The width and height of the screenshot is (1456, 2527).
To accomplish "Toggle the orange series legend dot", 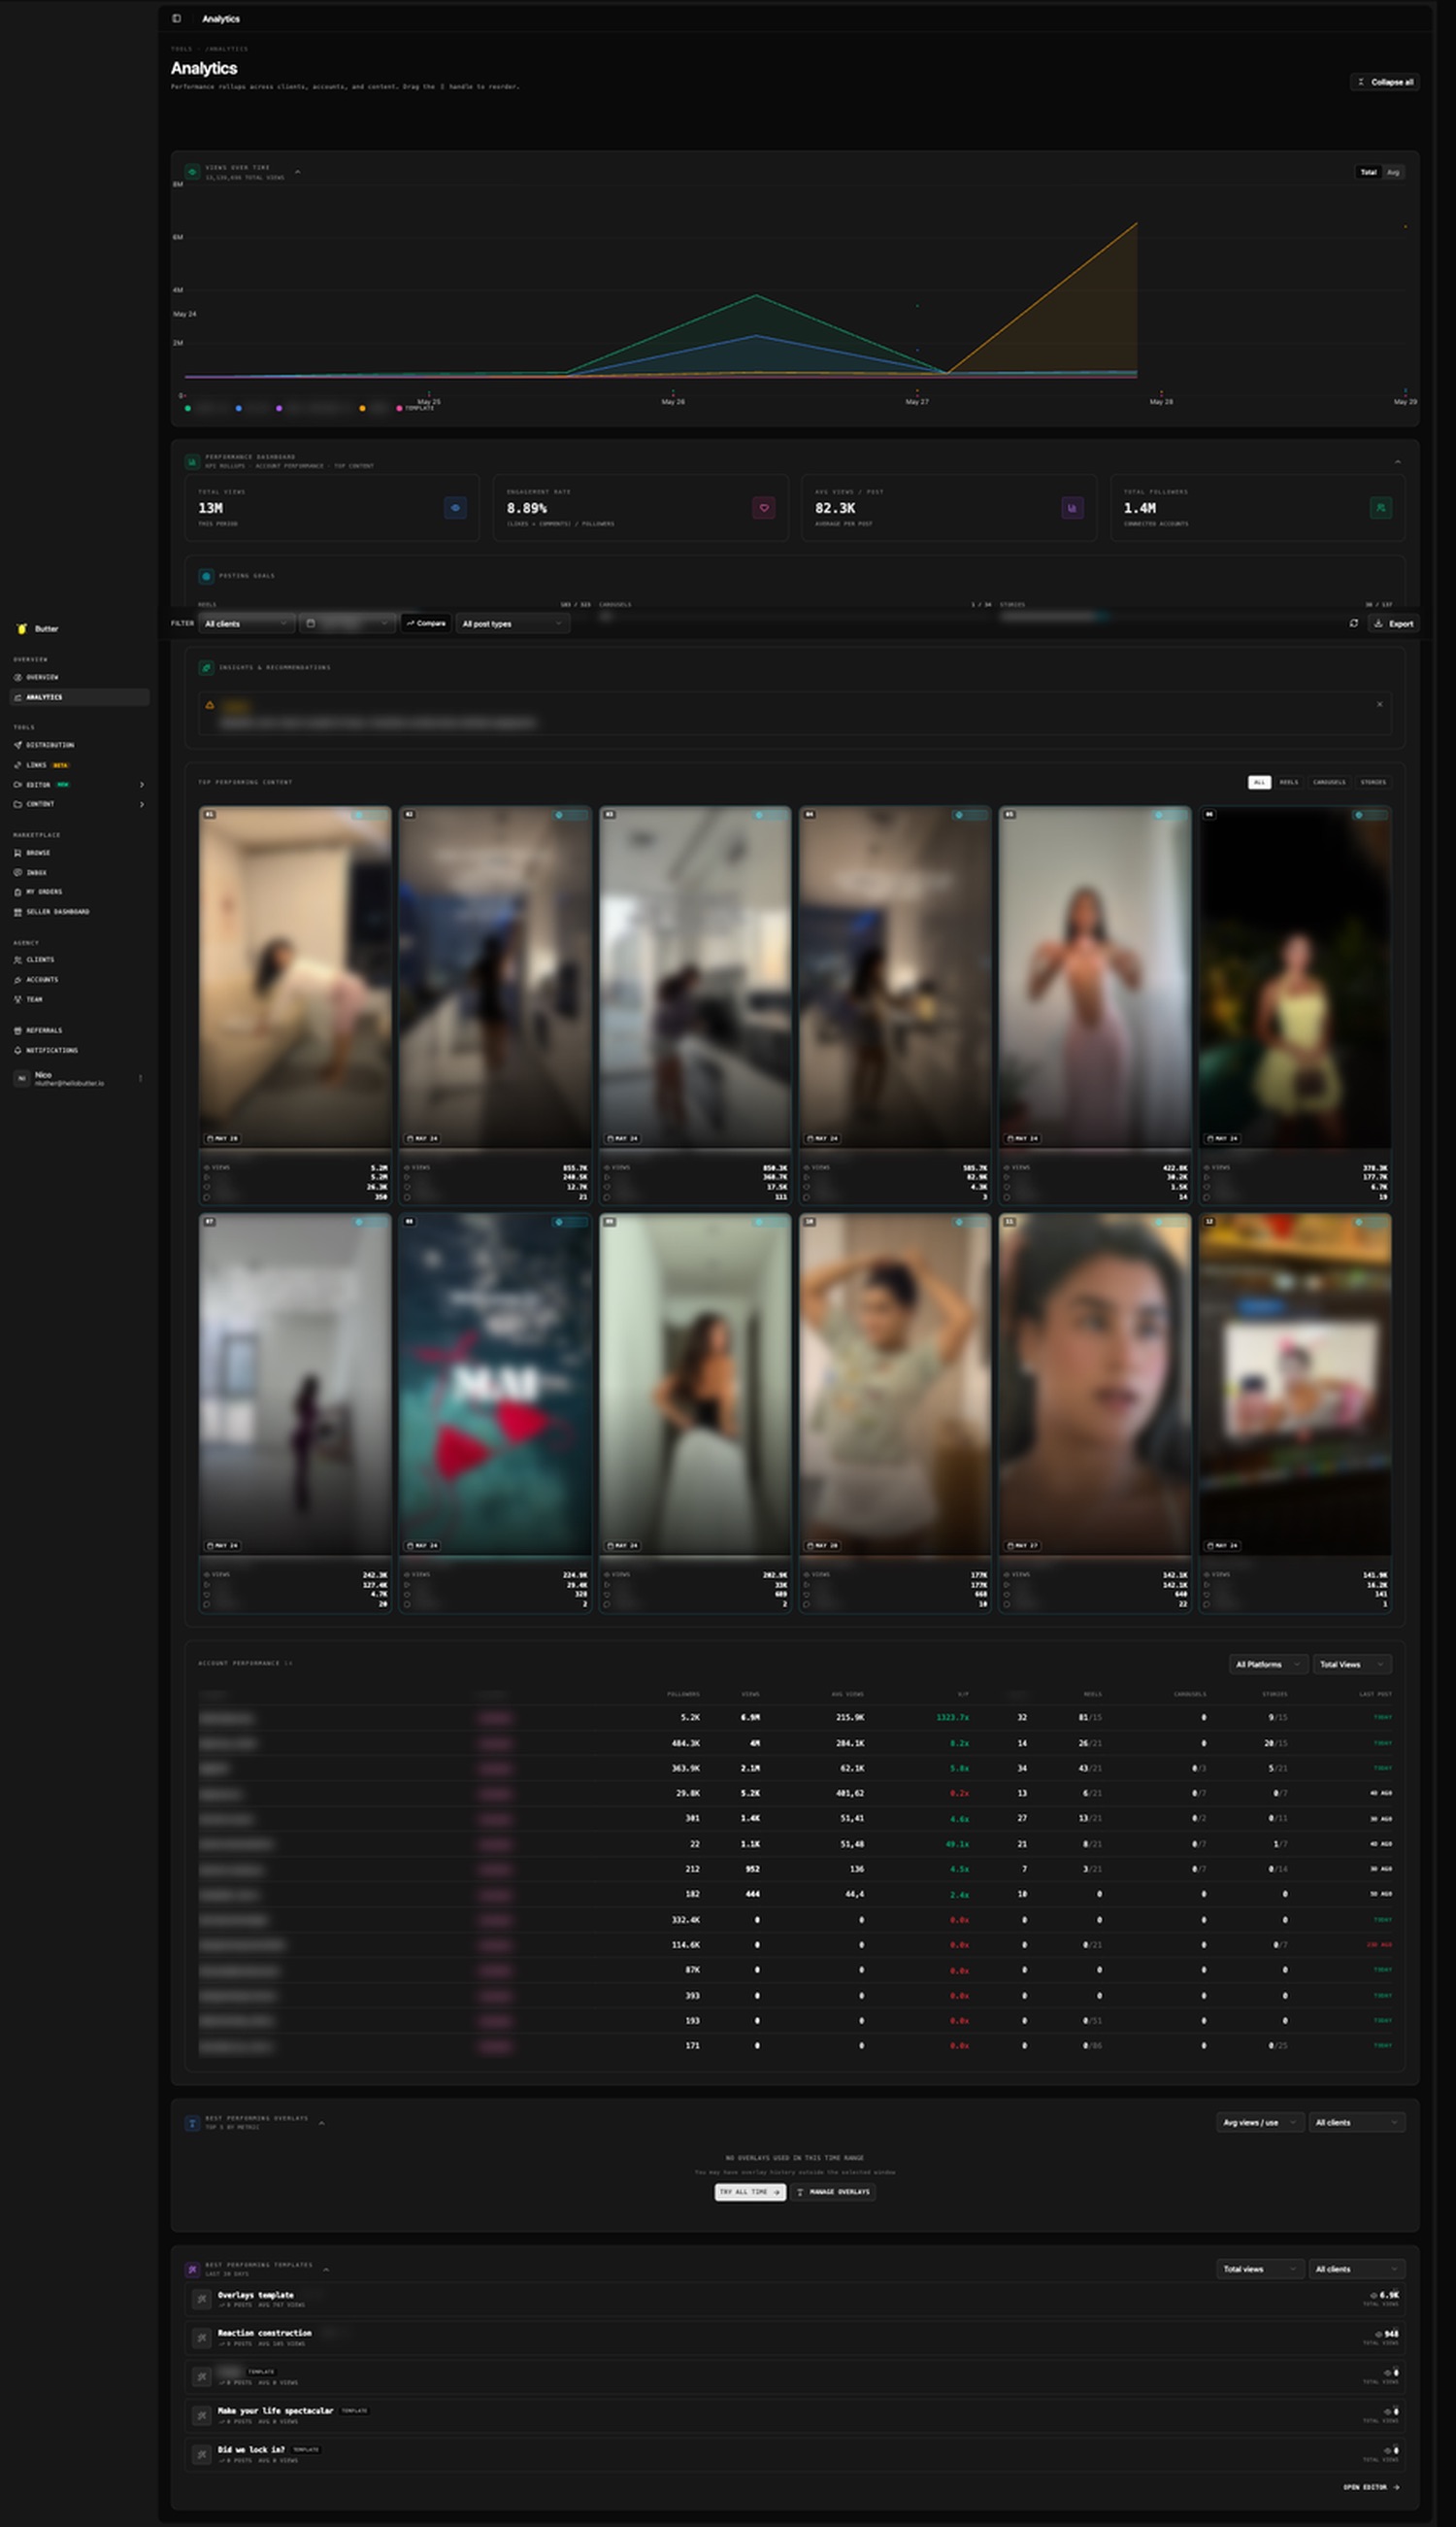I will coord(362,408).
